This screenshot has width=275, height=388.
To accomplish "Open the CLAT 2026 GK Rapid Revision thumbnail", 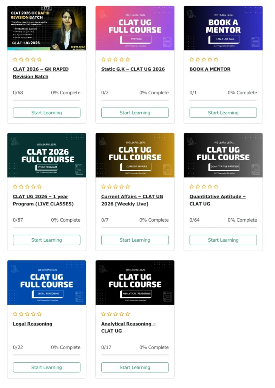I will tap(46, 28).
